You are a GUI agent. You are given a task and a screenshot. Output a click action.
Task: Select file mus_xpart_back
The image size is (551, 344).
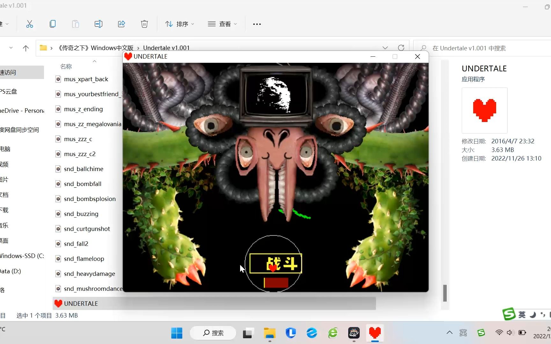86,79
